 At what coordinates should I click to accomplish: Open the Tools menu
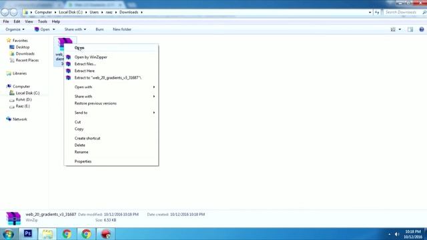(x=43, y=21)
